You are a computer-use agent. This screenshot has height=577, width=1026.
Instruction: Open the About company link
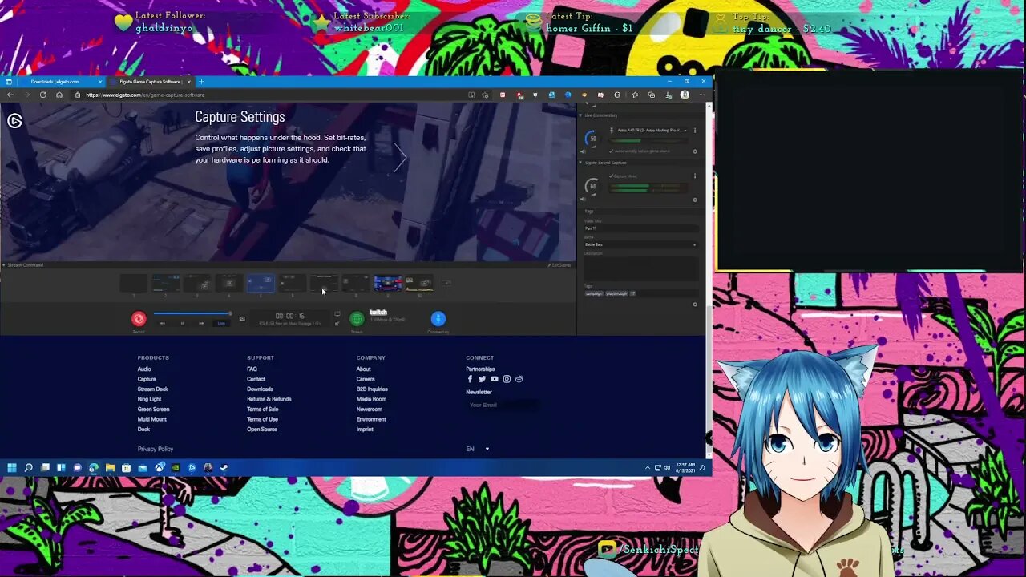[363, 369]
